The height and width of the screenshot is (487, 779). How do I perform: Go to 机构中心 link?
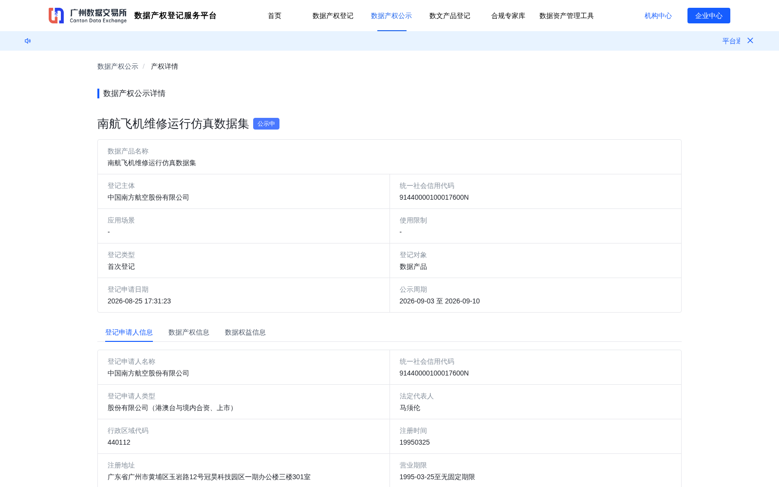658,16
